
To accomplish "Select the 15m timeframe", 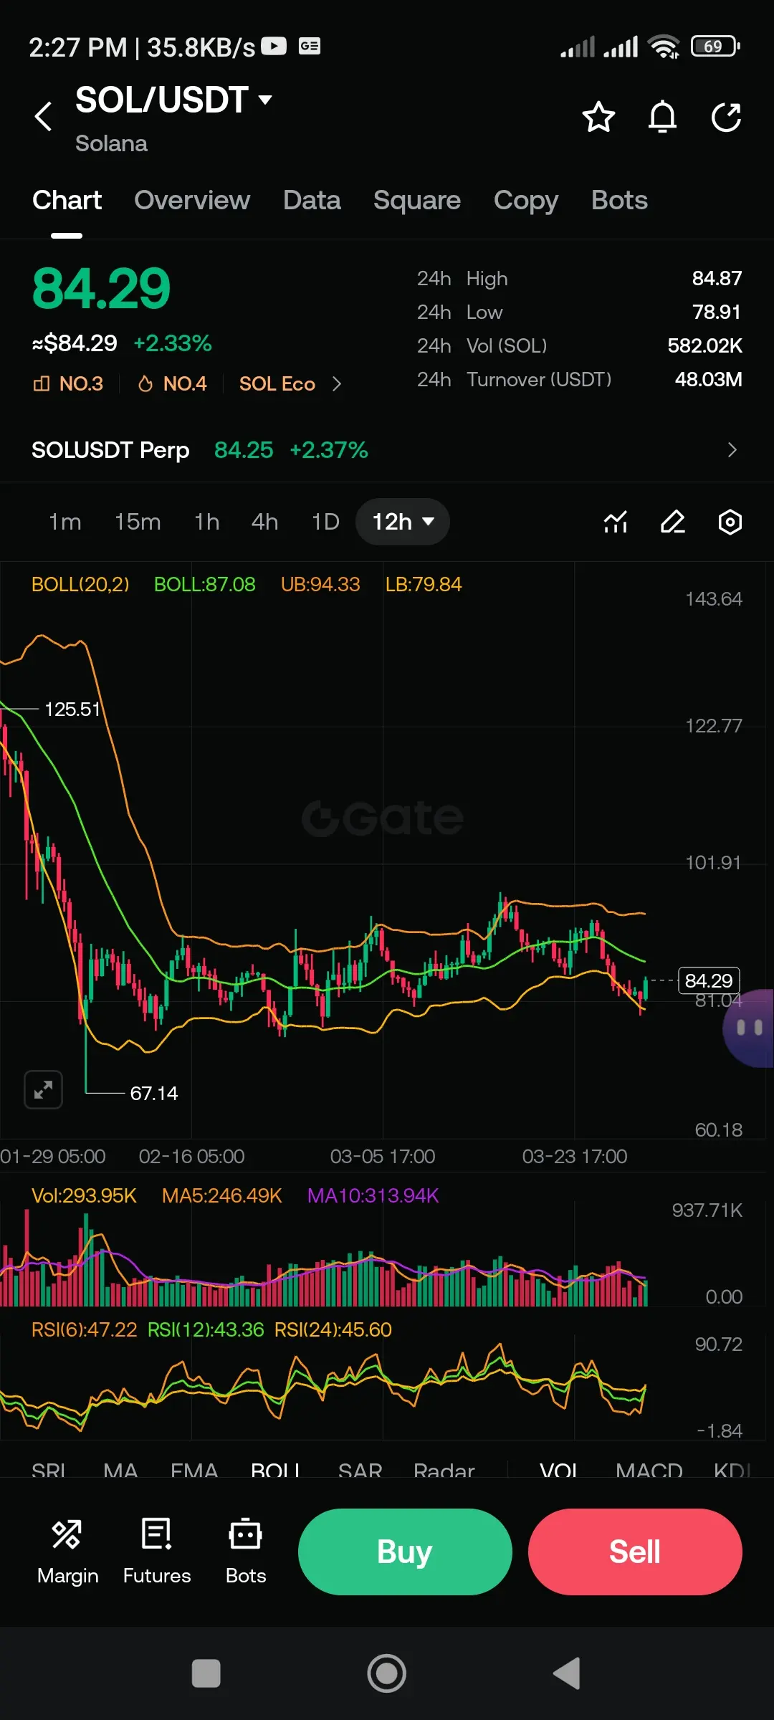I will pos(138,522).
